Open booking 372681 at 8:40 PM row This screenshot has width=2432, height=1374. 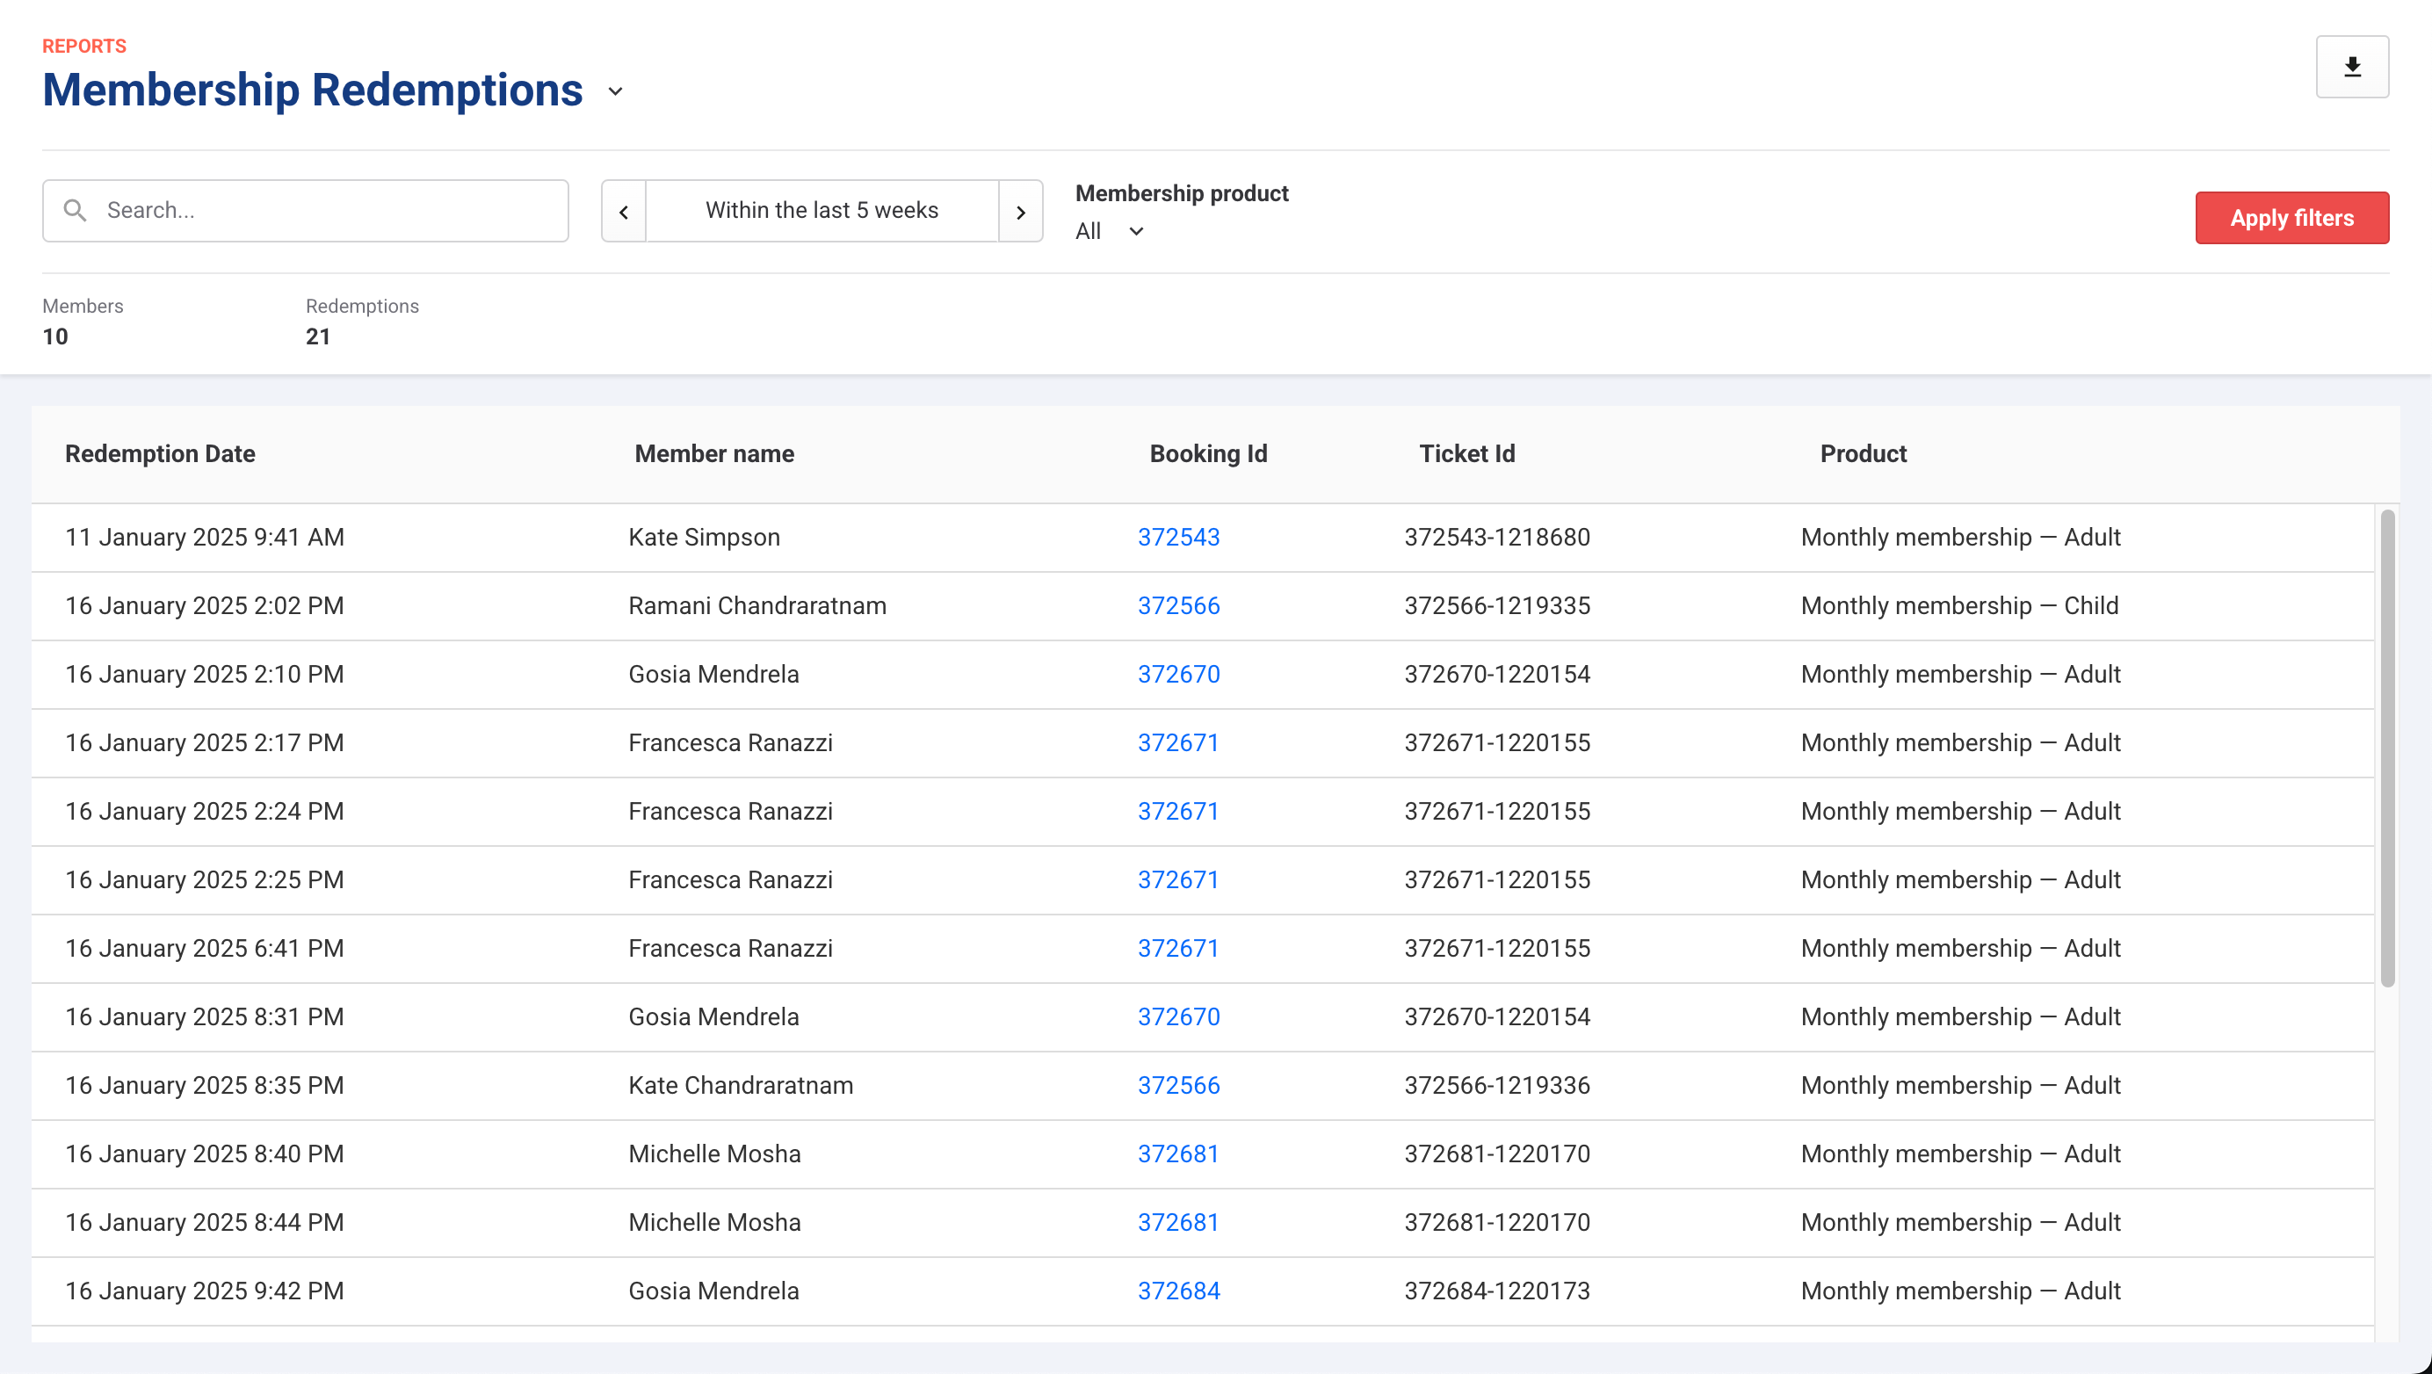1177,1154
